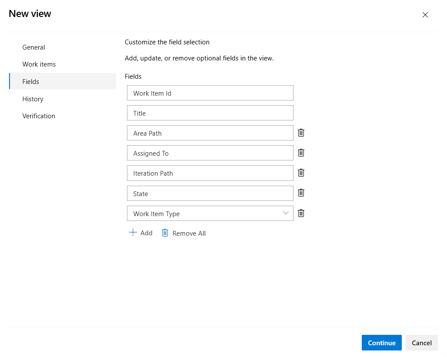The image size is (447, 357).
Task: Close the New view dialog
Action: (x=425, y=14)
